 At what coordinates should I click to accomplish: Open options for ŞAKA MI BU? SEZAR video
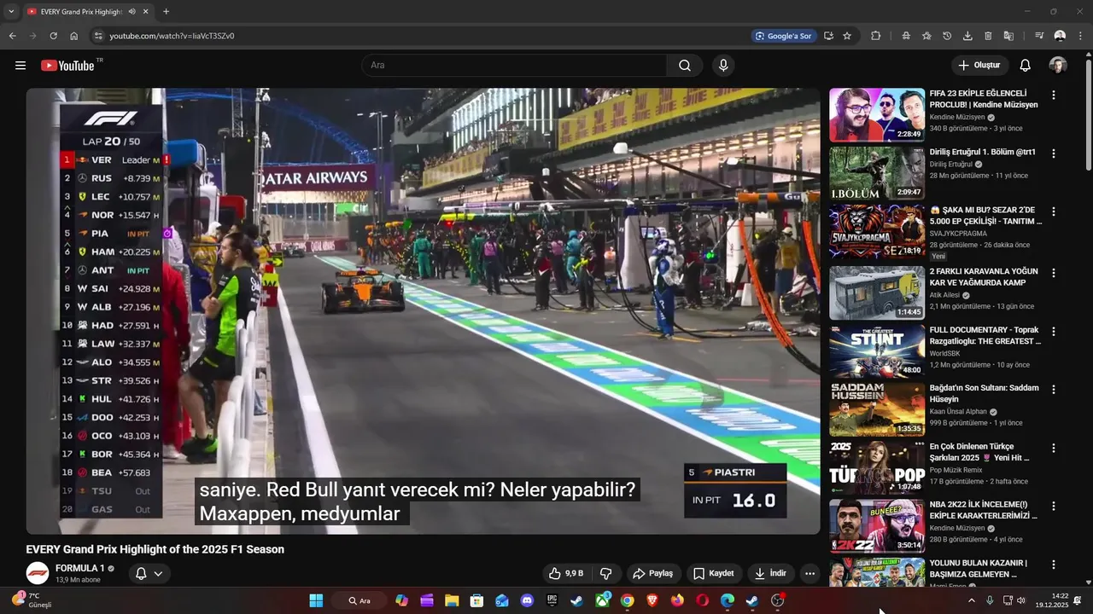point(1054,211)
